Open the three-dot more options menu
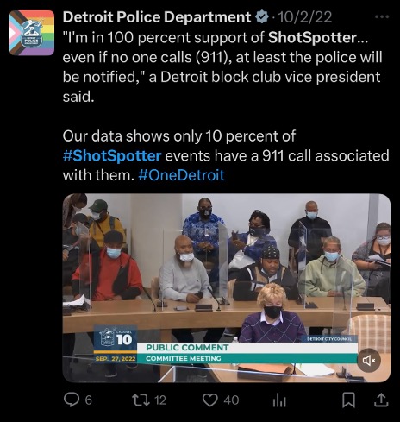Image resolution: width=400 pixels, height=422 pixels. [382, 16]
